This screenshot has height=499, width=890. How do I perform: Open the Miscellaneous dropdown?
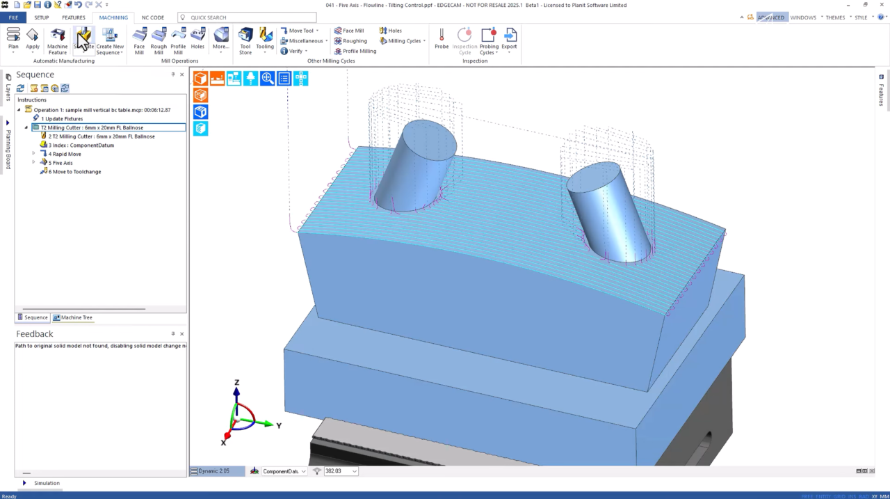(304, 40)
